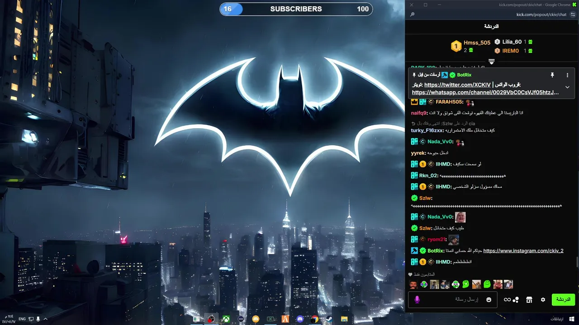This screenshot has width=579, height=325.
Task: Open the Instagram ckiv_2 link
Action: click(523, 251)
